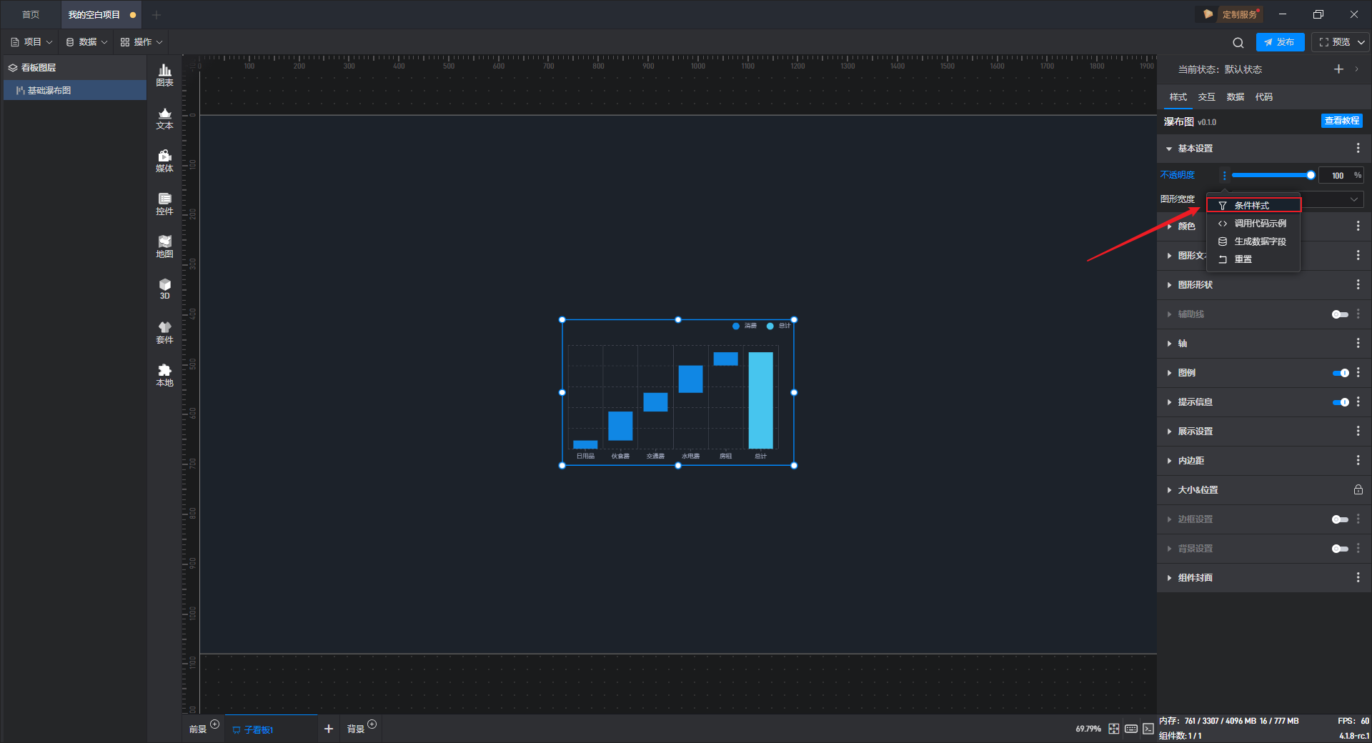Click the opacity three-dot options icon
The height and width of the screenshot is (743, 1372).
[x=1224, y=175]
